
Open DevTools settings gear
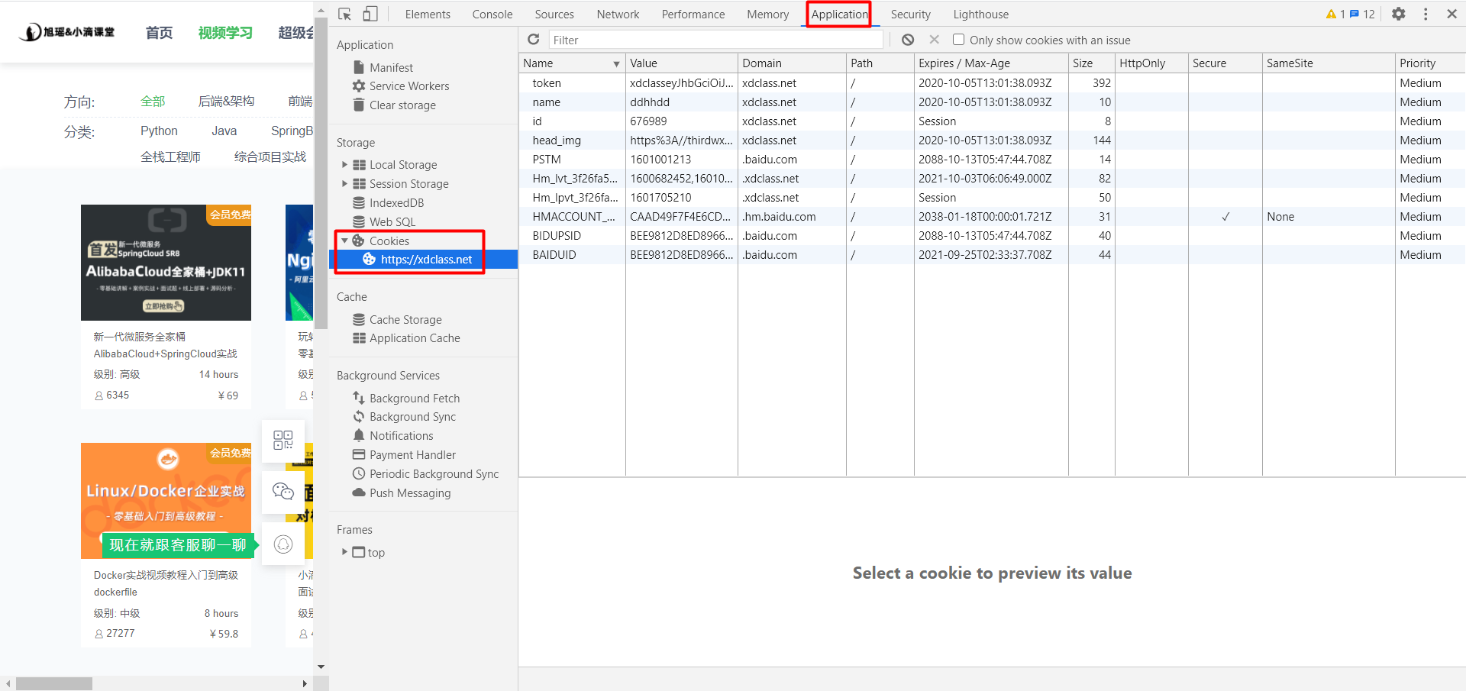click(1398, 14)
